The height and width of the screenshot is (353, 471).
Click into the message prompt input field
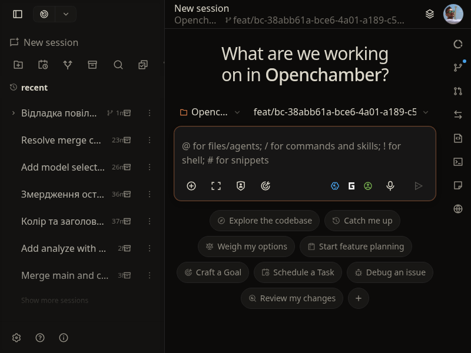coord(304,153)
